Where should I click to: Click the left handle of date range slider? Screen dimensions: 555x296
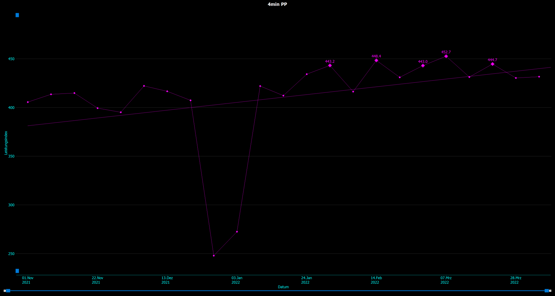(8, 291)
